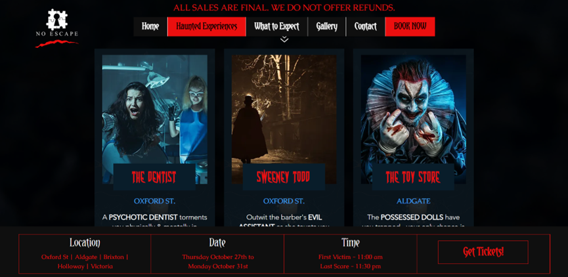Click Oxford St. under The Dentist

click(x=155, y=201)
